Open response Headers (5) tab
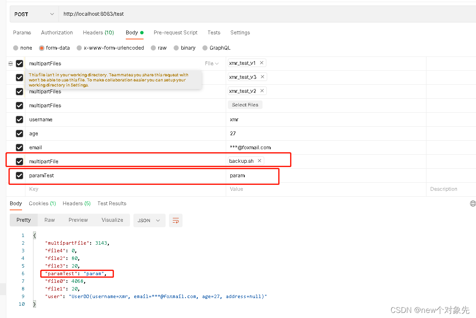476x318 pixels. click(77, 204)
